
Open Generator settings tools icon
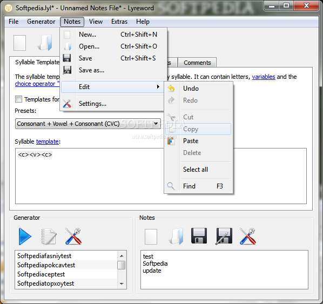(73, 237)
